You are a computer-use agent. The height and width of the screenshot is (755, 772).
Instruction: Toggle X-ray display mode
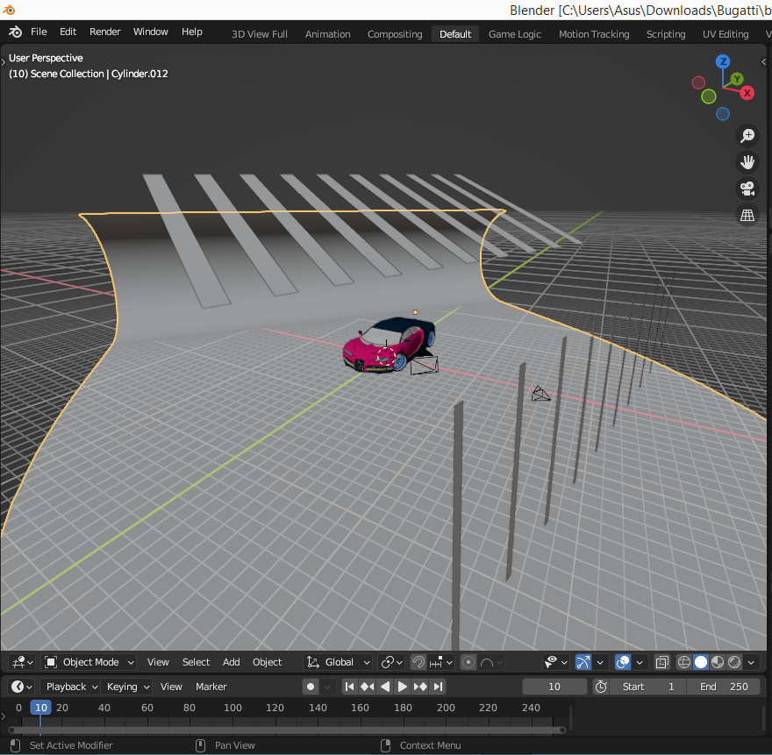(662, 662)
